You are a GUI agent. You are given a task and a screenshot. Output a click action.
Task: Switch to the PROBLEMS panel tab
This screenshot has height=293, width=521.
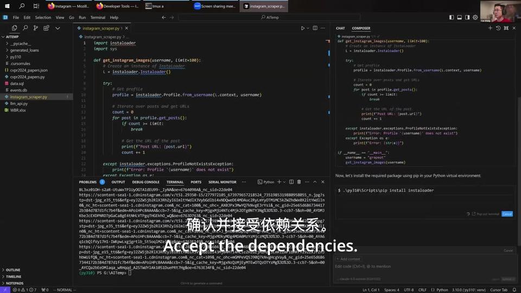88,182
